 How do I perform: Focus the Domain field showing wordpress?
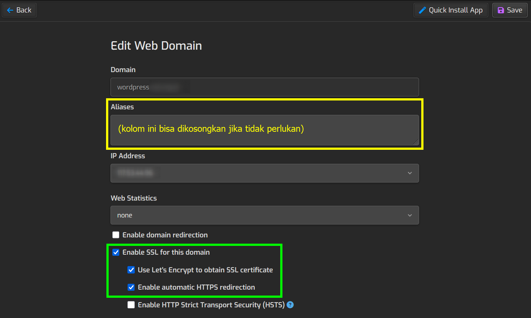[x=264, y=87]
